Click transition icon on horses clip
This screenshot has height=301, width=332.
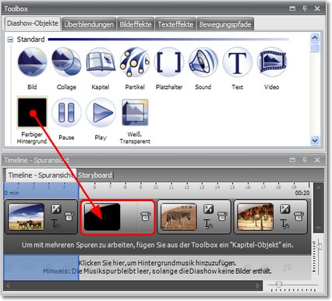[56, 209]
